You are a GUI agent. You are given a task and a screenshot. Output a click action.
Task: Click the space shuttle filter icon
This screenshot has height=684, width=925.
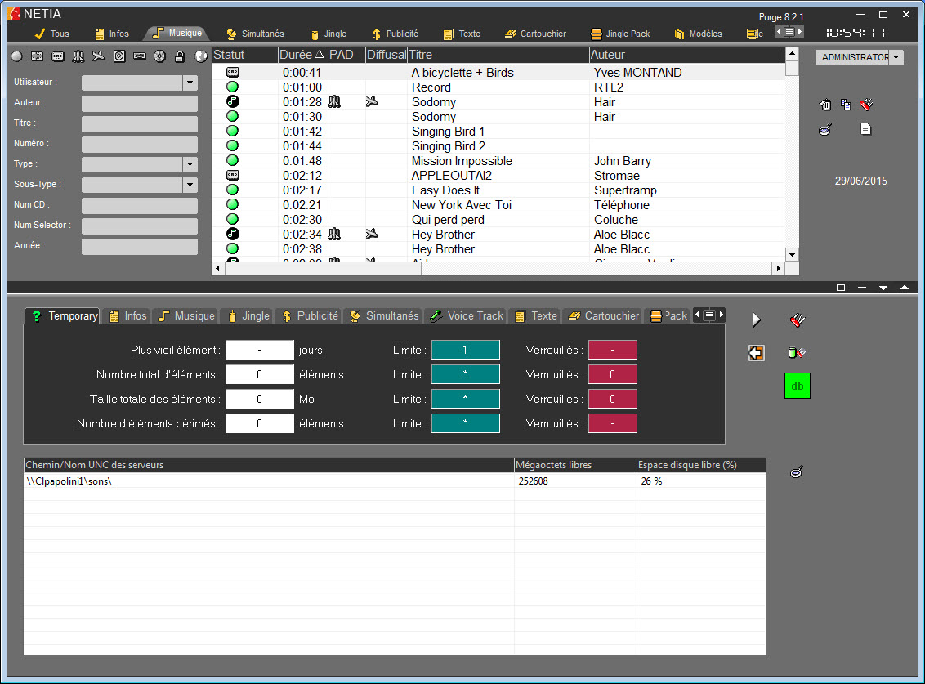coord(78,56)
